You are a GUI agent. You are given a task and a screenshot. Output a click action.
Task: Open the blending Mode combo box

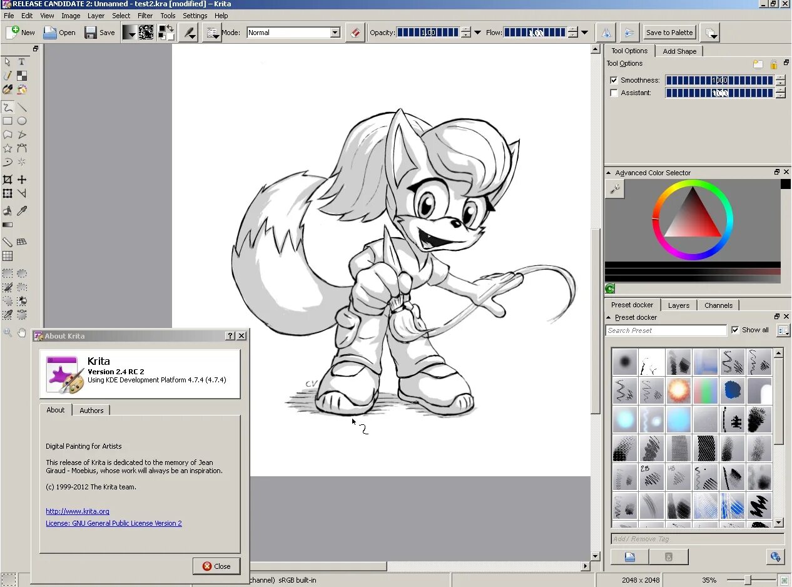tap(293, 33)
